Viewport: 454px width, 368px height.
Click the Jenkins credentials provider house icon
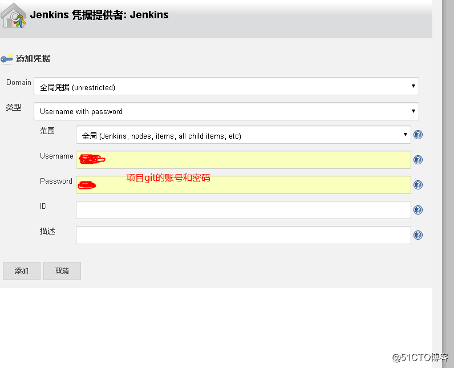(14, 15)
